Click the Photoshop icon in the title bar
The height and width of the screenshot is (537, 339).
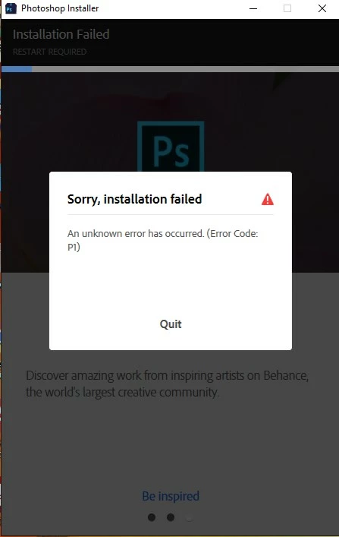coord(11,8)
